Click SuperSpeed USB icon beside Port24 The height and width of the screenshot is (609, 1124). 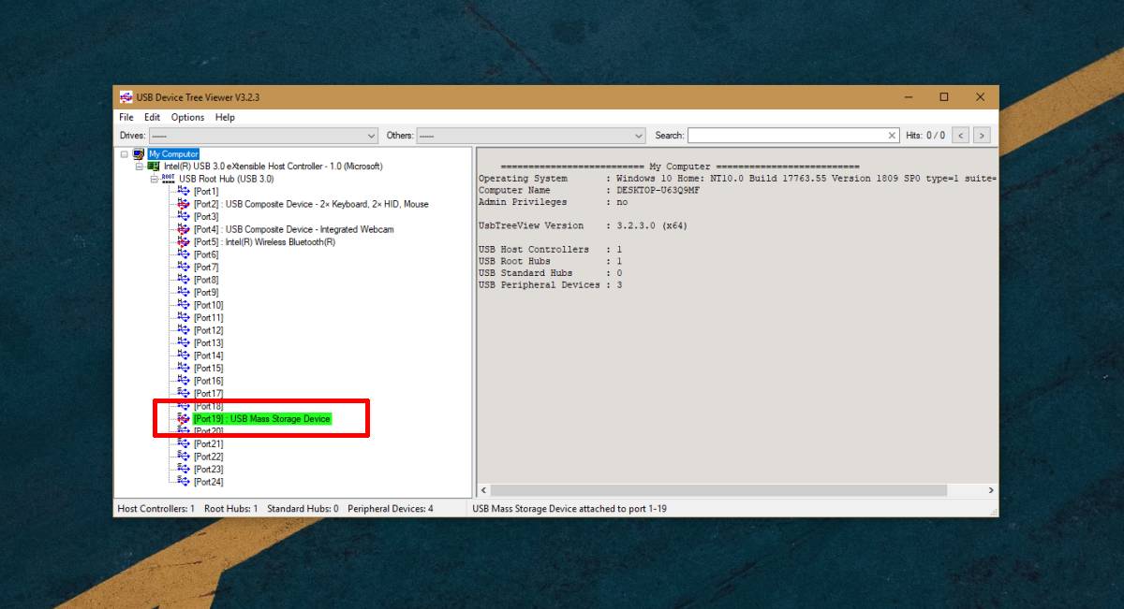coord(184,482)
